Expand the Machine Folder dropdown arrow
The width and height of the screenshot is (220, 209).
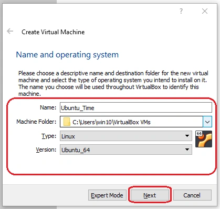click(x=207, y=122)
